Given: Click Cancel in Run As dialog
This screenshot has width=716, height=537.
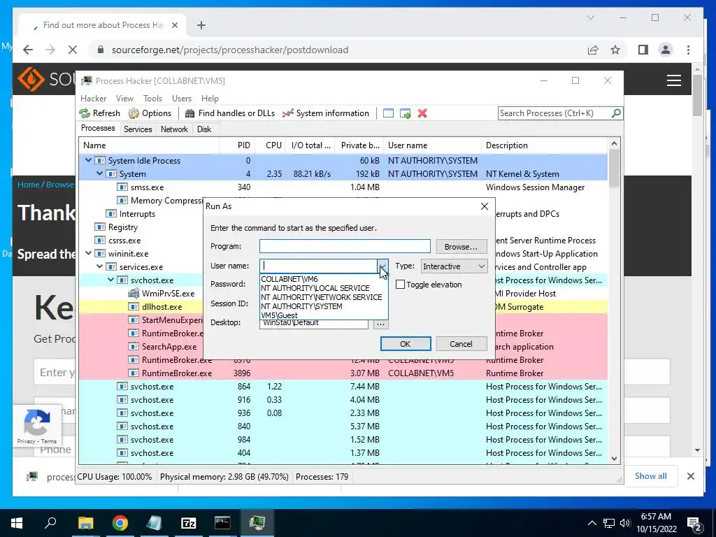Looking at the screenshot, I should [x=461, y=344].
